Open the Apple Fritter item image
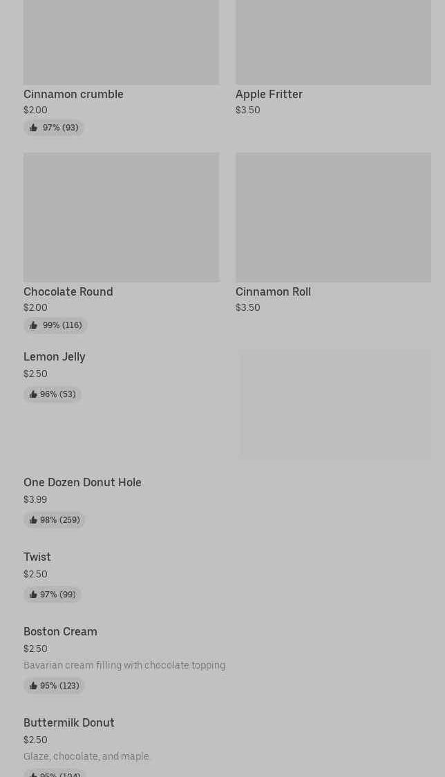This screenshot has width=445, height=777. 333,41
